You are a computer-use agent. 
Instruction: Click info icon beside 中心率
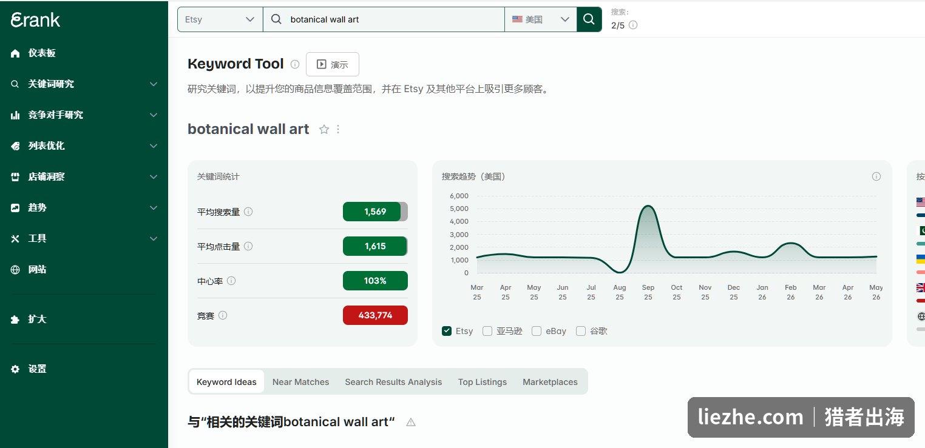[x=231, y=281]
